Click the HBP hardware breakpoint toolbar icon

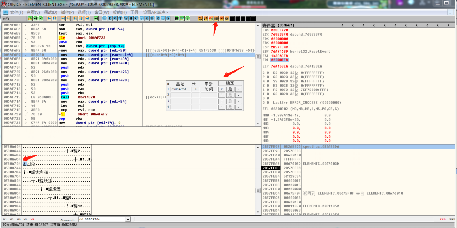click(216, 18)
